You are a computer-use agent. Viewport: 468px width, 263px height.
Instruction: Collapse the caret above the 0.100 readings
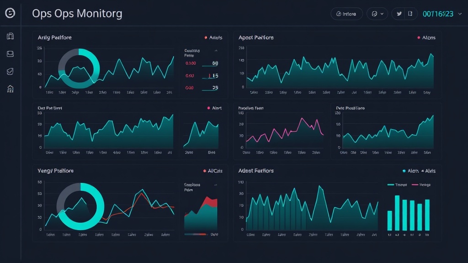click(216, 51)
